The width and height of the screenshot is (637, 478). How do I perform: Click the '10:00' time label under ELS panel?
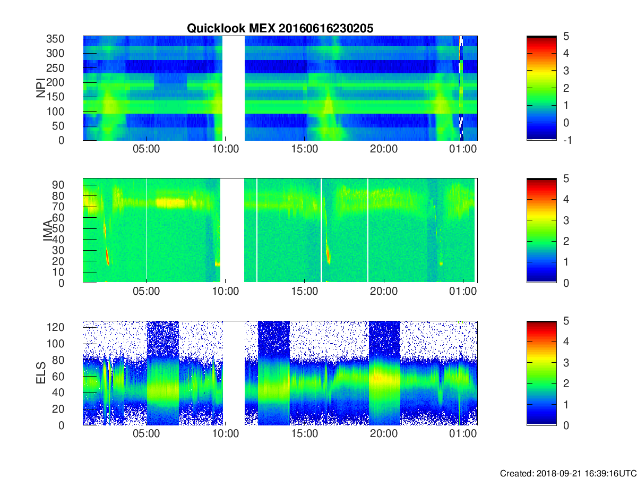pyautogui.click(x=226, y=434)
